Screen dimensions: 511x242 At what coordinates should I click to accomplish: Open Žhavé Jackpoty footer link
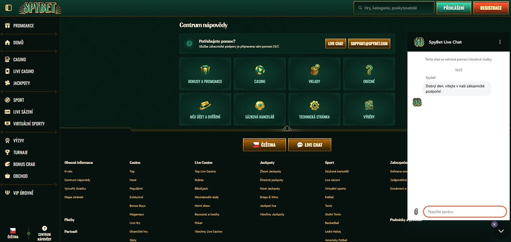point(270,171)
